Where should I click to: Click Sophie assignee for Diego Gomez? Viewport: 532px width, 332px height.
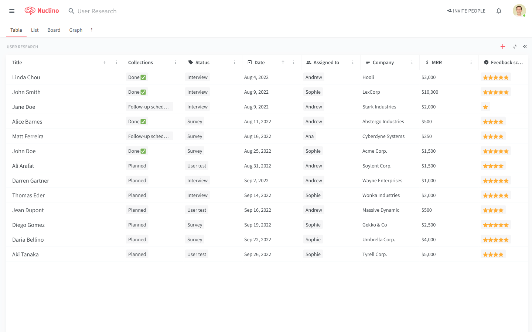click(313, 225)
